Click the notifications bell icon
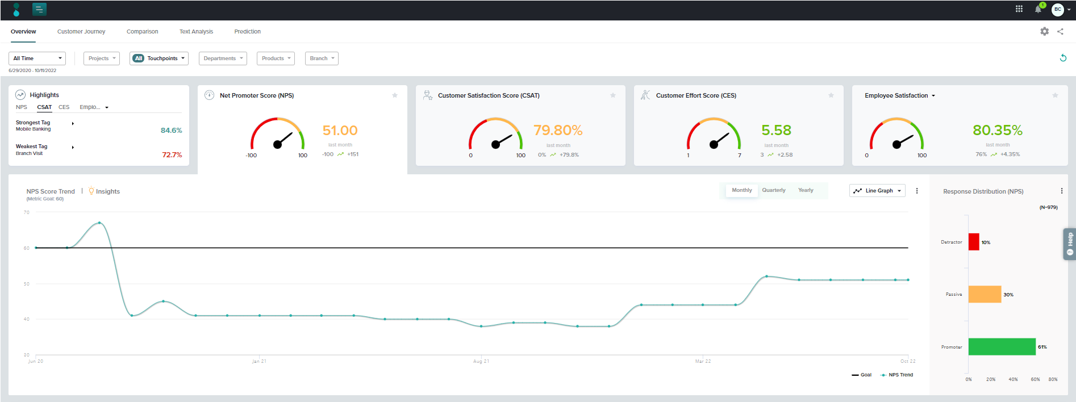Screen dimensions: 1076x402 1038,9
